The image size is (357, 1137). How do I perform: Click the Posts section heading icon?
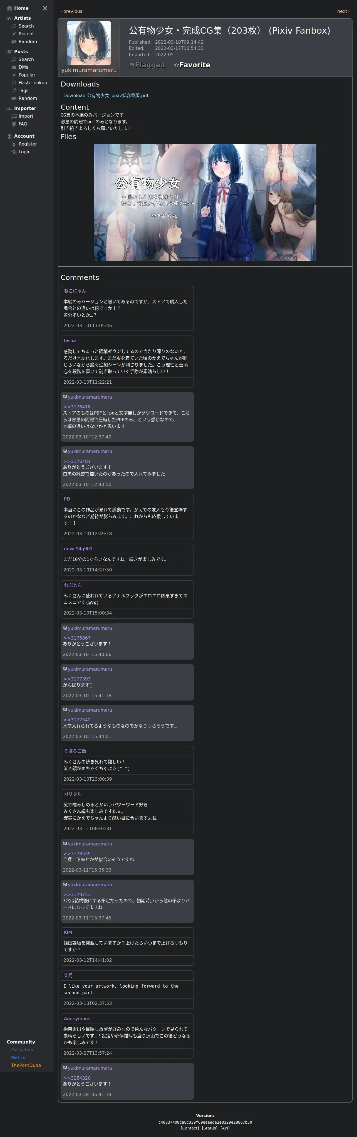(9, 52)
